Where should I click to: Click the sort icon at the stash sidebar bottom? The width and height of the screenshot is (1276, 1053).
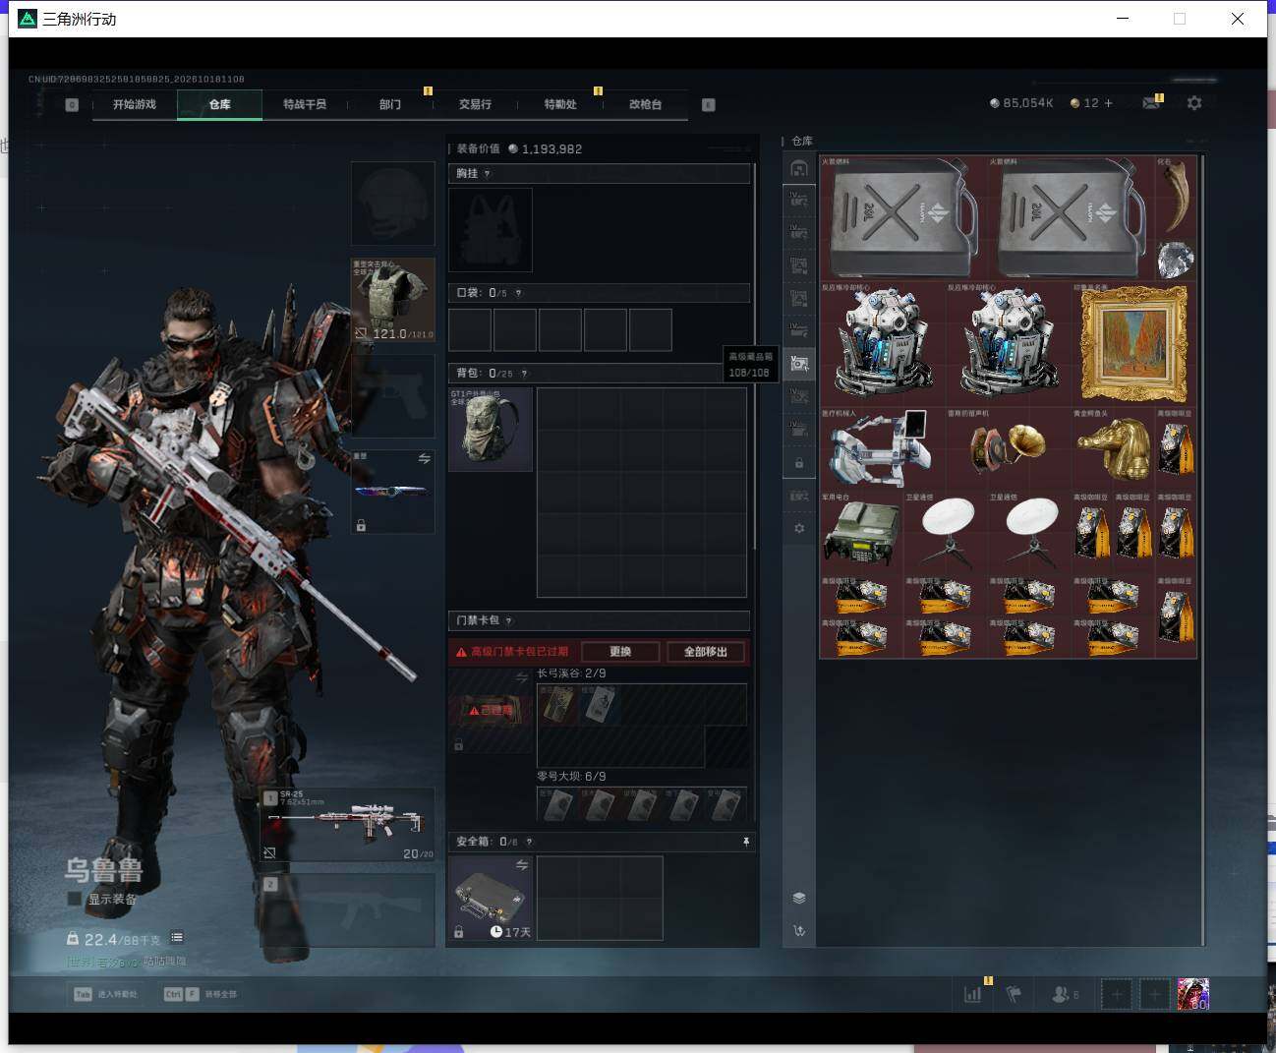point(799,930)
